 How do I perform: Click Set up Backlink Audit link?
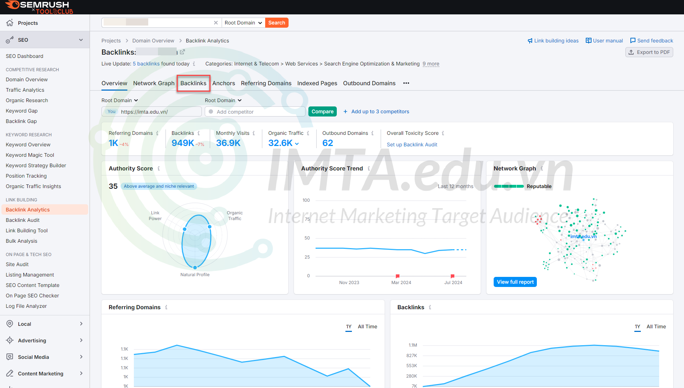pos(412,145)
